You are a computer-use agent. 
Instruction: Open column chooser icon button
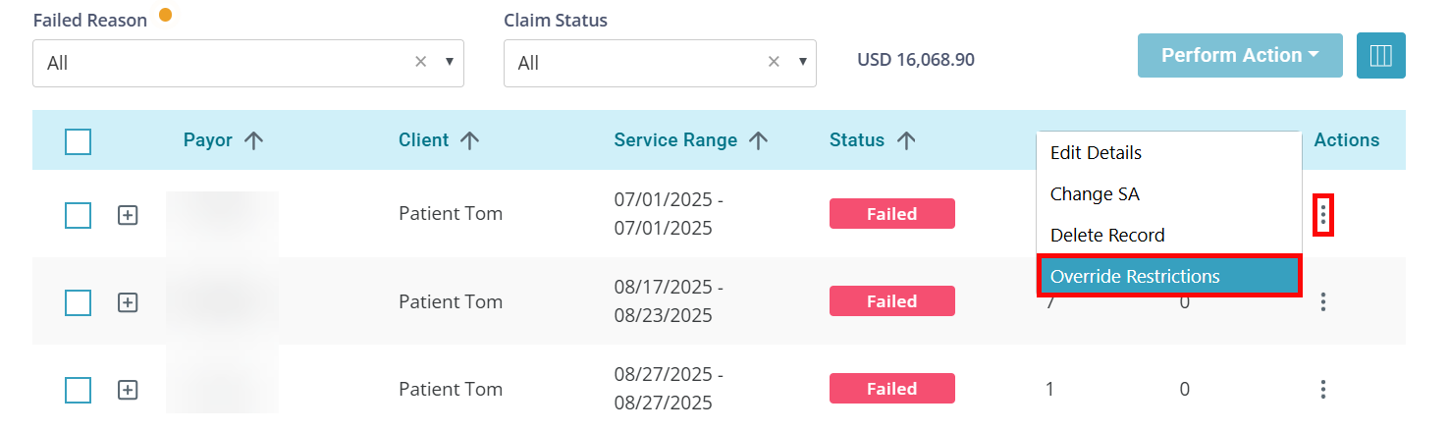[1380, 56]
